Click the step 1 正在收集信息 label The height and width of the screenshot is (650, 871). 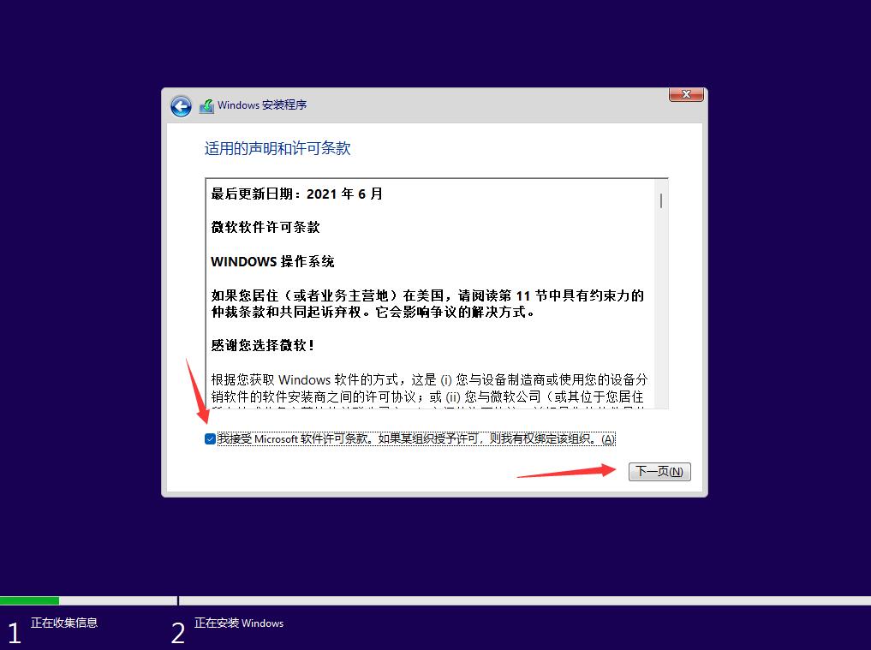[64, 623]
